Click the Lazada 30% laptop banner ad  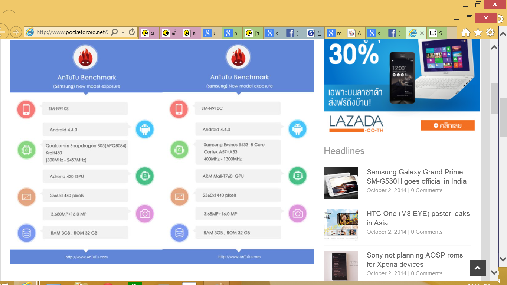coord(402,75)
